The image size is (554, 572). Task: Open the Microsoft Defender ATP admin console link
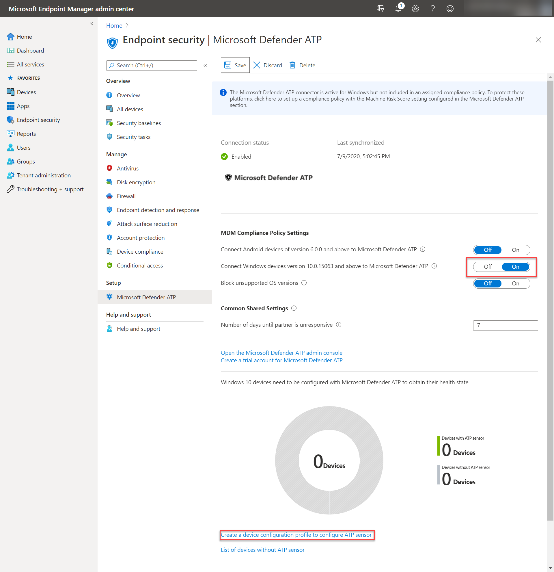point(281,352)
